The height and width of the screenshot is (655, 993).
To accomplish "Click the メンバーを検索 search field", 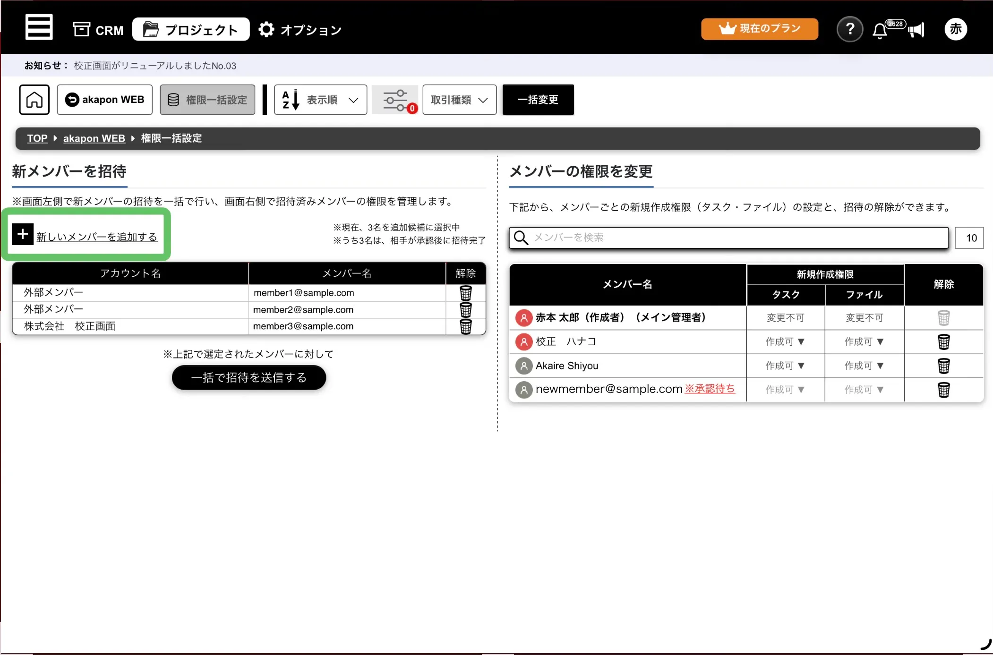I will pyautogui.click(x=729, y=238).
